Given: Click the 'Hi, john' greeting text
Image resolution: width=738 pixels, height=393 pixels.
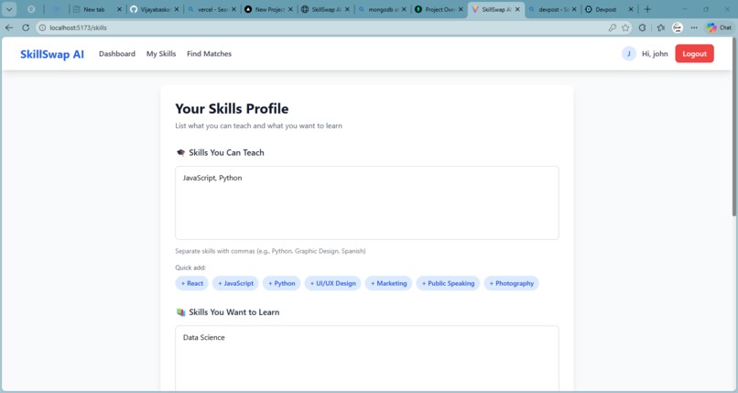Looking at the screenshot, I should click(x=655, y=54).
